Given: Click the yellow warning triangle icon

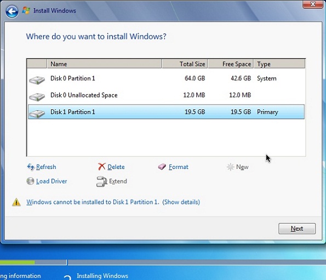Looking at the screenshot, I should point(16,202).
